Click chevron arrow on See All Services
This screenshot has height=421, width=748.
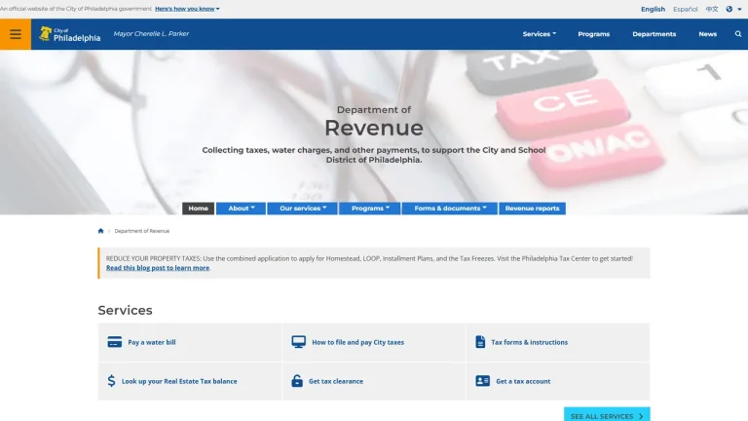click(641, 416)
